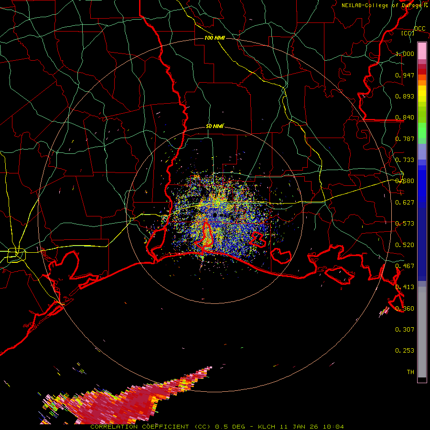Click the "0.840" scale value
The image size is (430, 430).
pyautogui.click(x=405, y=118)
